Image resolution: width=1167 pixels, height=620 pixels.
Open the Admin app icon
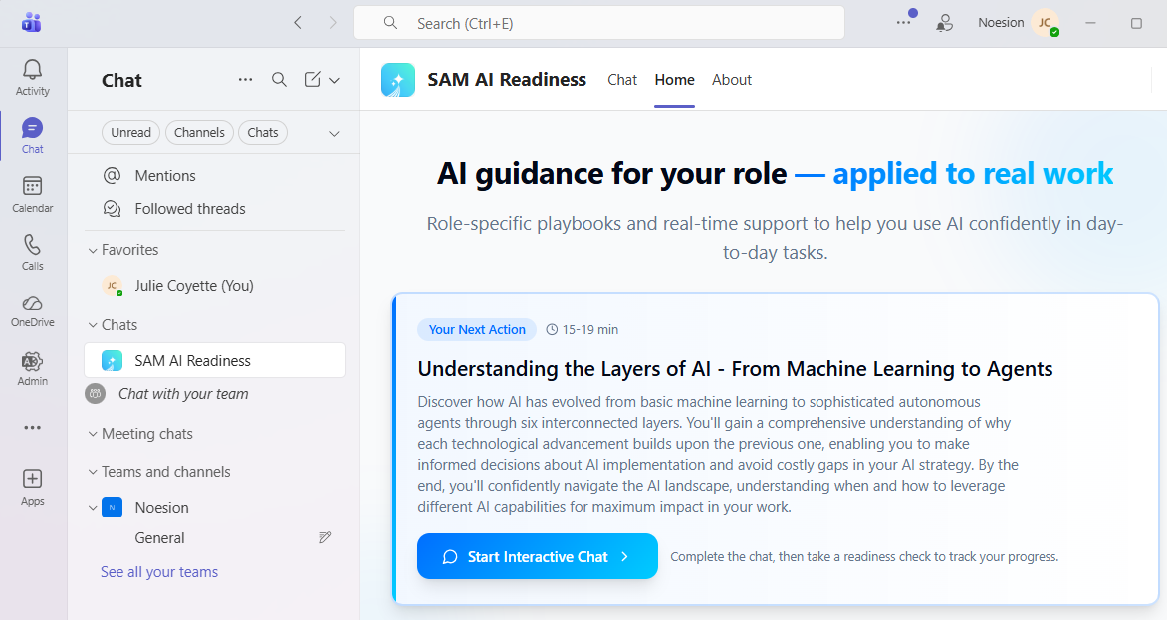point(33,361)
